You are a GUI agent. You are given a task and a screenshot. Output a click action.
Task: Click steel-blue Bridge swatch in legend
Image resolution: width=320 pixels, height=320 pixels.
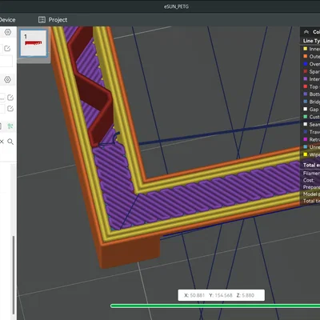coord(306,102)
